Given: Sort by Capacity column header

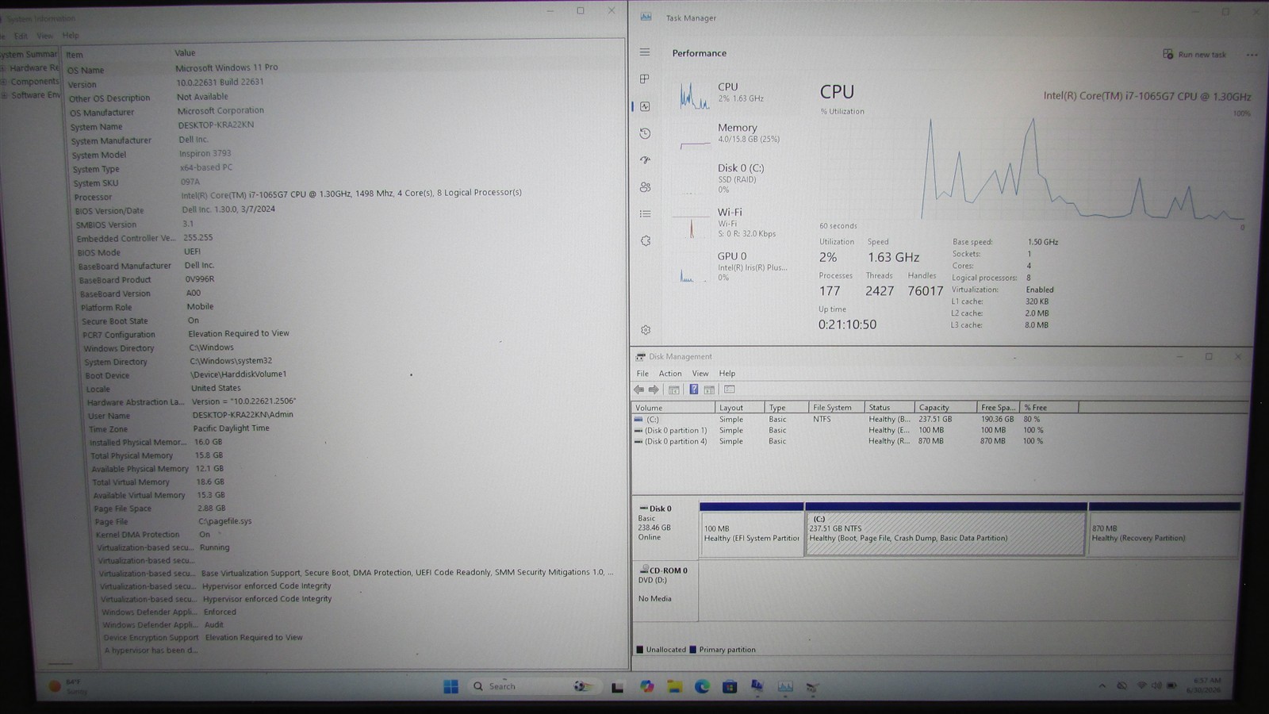Looking at the screenshot, I should (945, 408).
